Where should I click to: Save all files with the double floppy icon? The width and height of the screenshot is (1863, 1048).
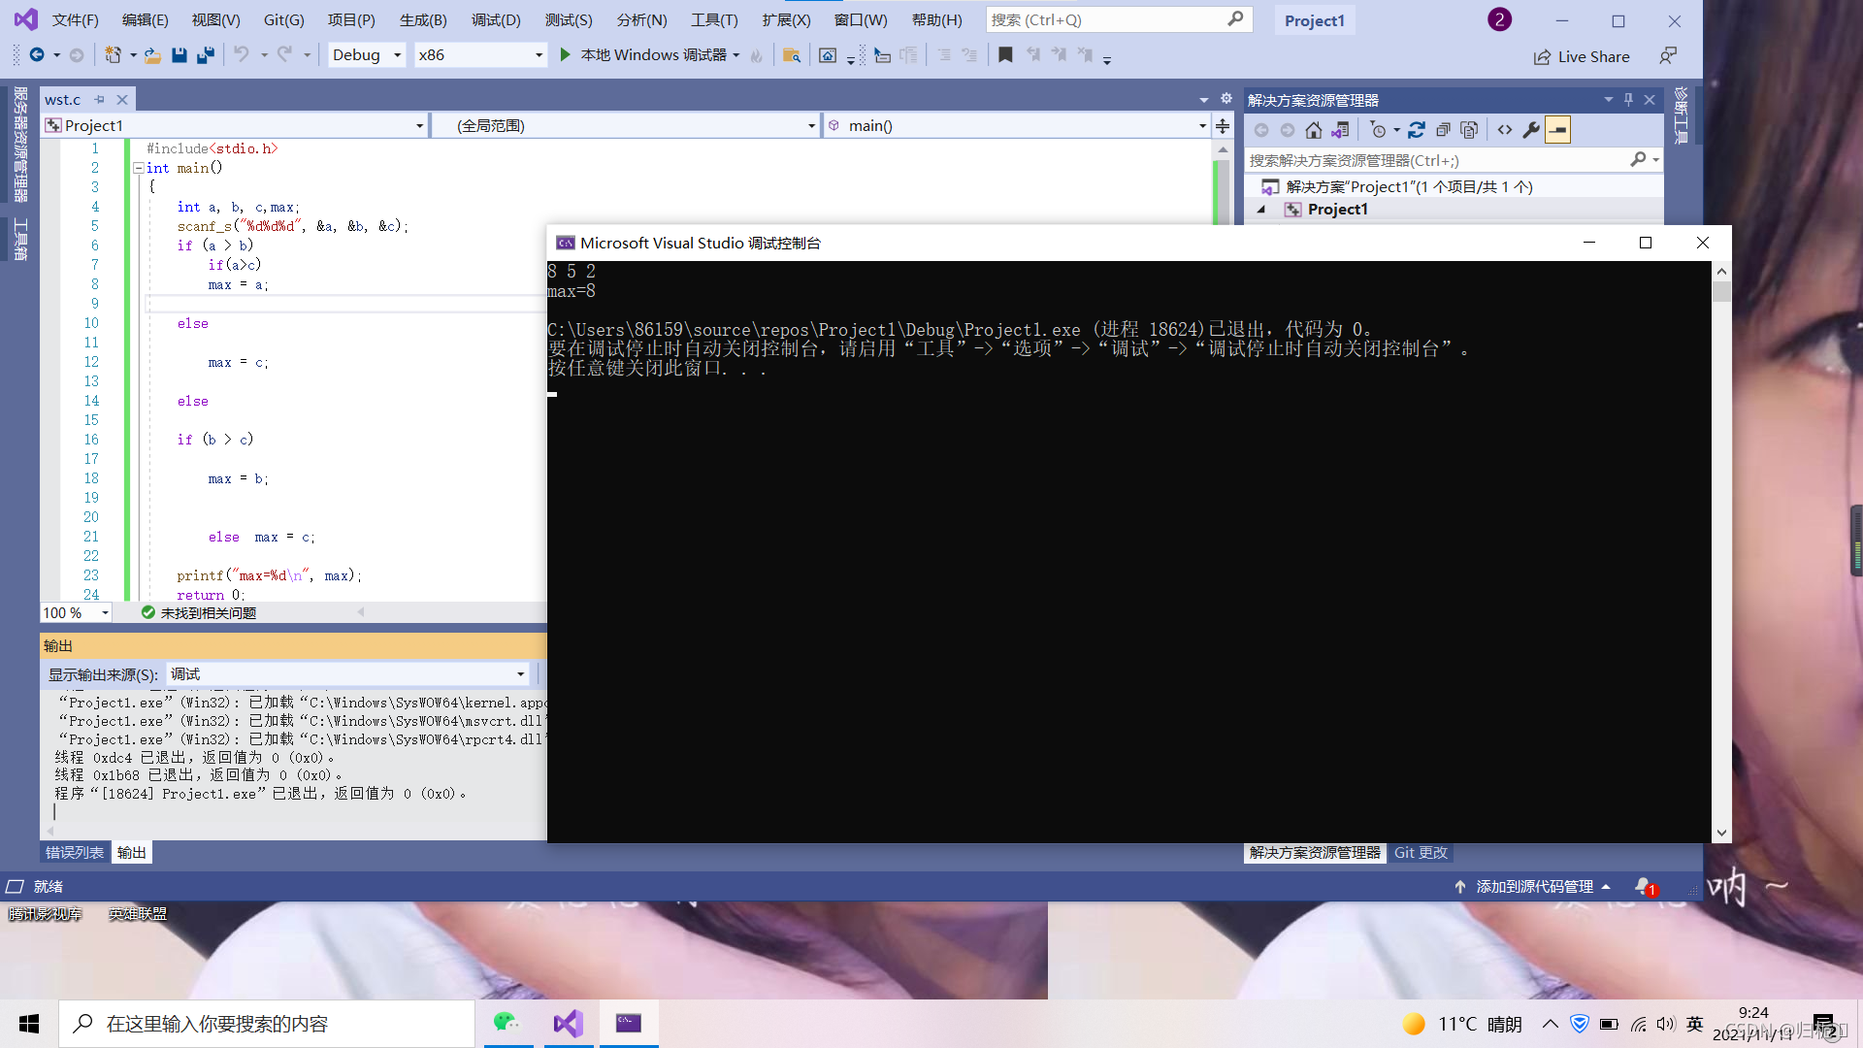pos(206,55)
